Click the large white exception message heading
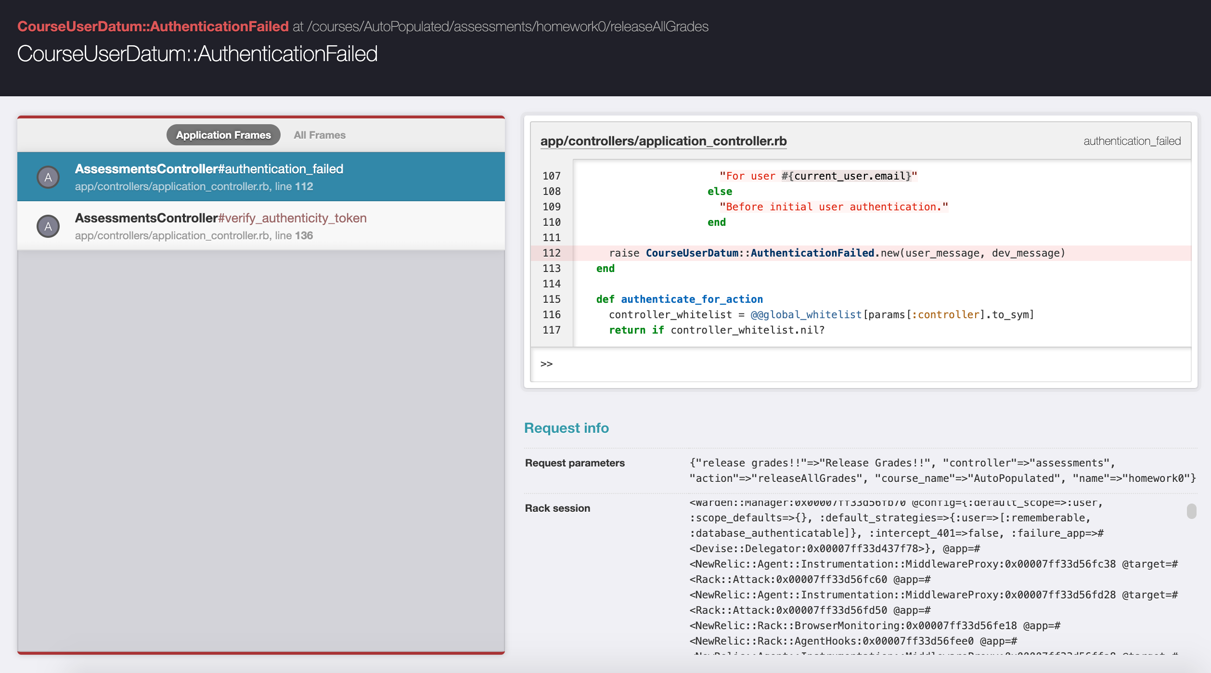1211x673 pixels. tap(197, 54)
